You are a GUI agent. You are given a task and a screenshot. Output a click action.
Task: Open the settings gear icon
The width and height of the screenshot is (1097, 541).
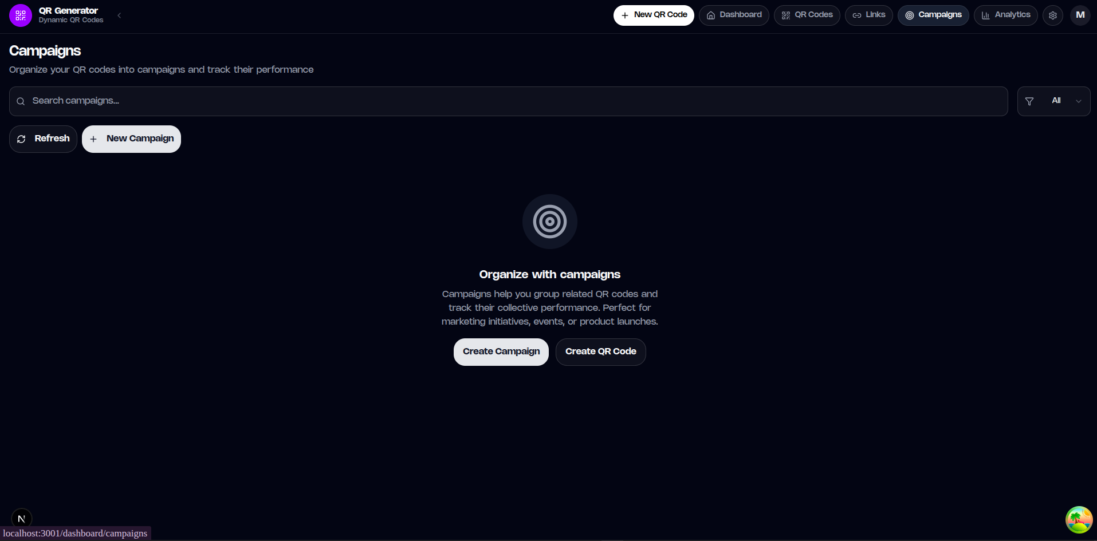(1053, 15)
